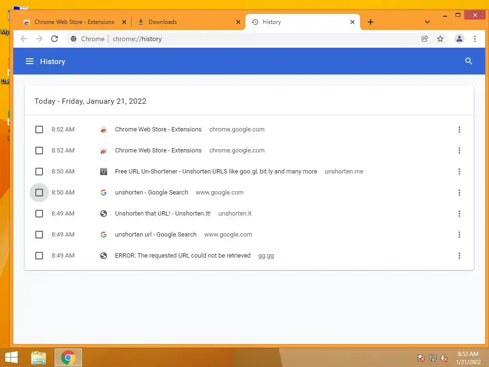This screenshot has width=489, height=367.
Task: Click the Chrome taskbar icon
Action: (x=68, y=357)
